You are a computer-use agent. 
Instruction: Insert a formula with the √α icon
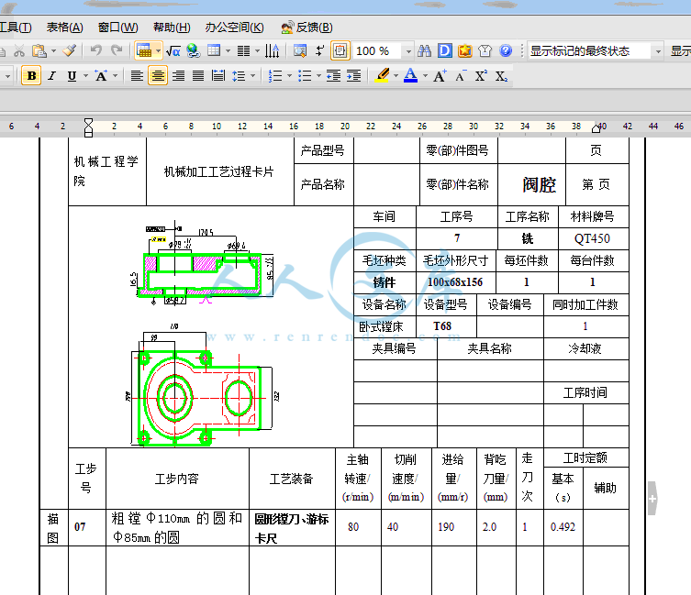click(x=173, y=51)
